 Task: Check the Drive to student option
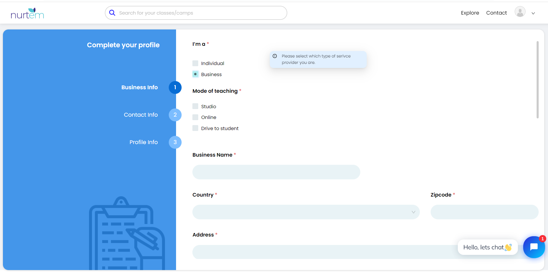[x=195, y=128]
